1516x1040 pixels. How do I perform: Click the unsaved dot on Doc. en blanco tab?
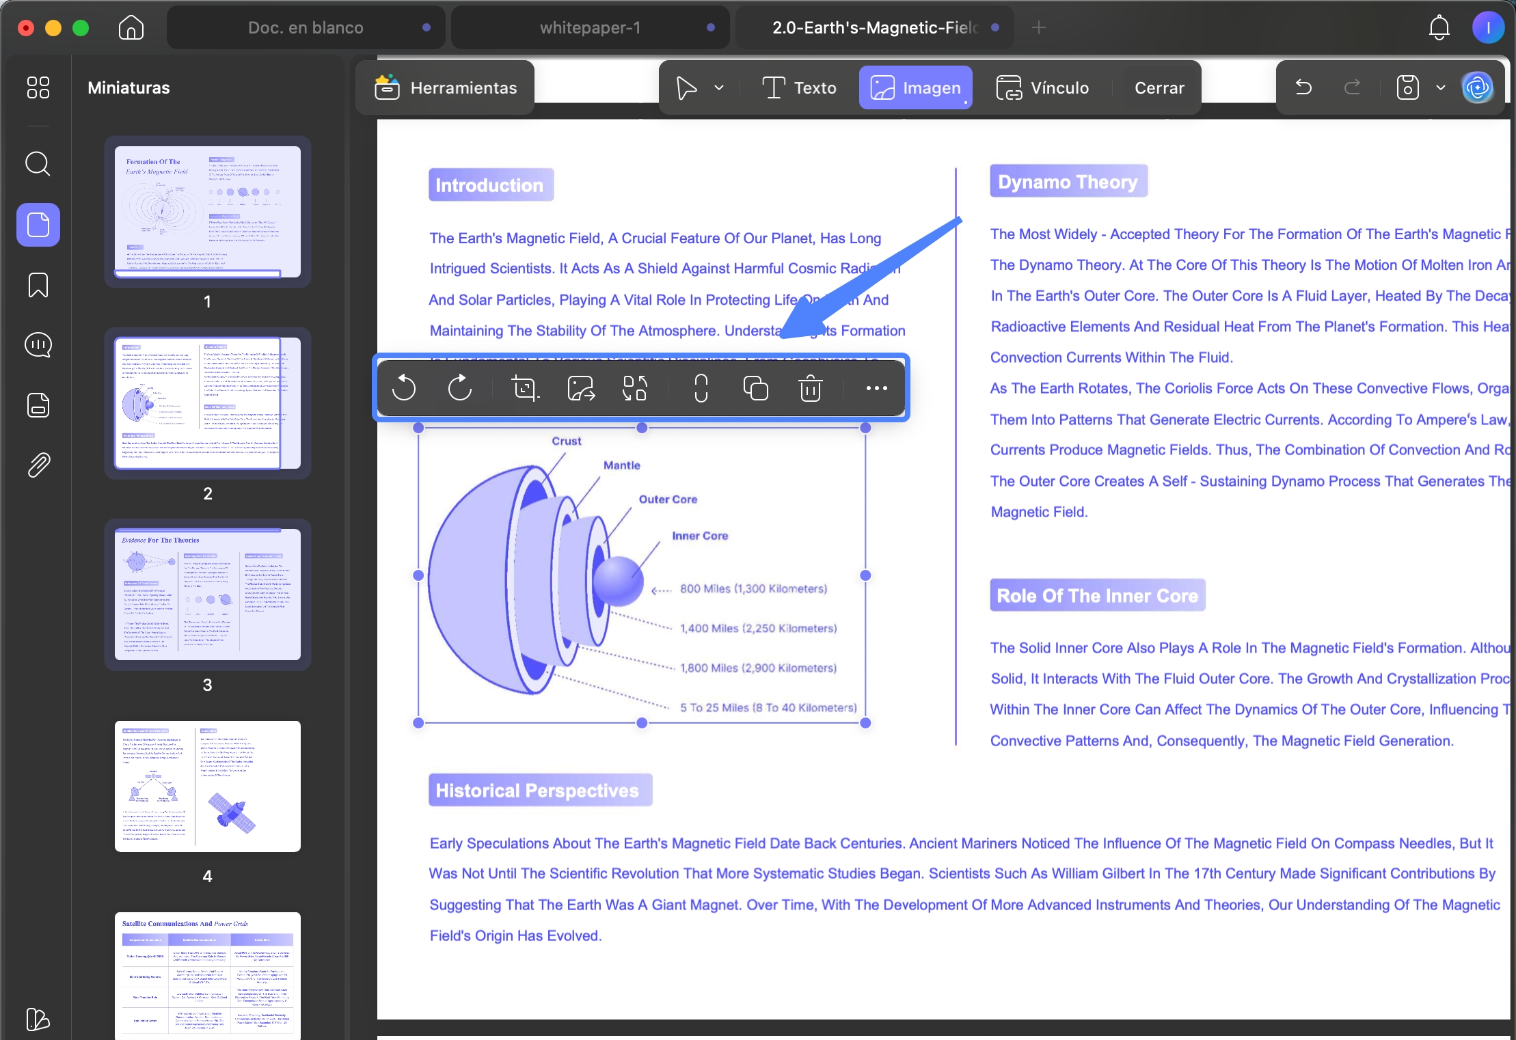427,28
